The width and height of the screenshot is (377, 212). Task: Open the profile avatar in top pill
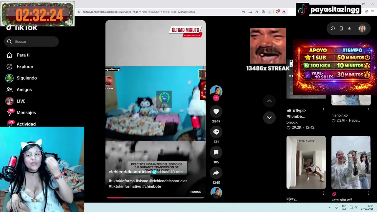[362, 29]
